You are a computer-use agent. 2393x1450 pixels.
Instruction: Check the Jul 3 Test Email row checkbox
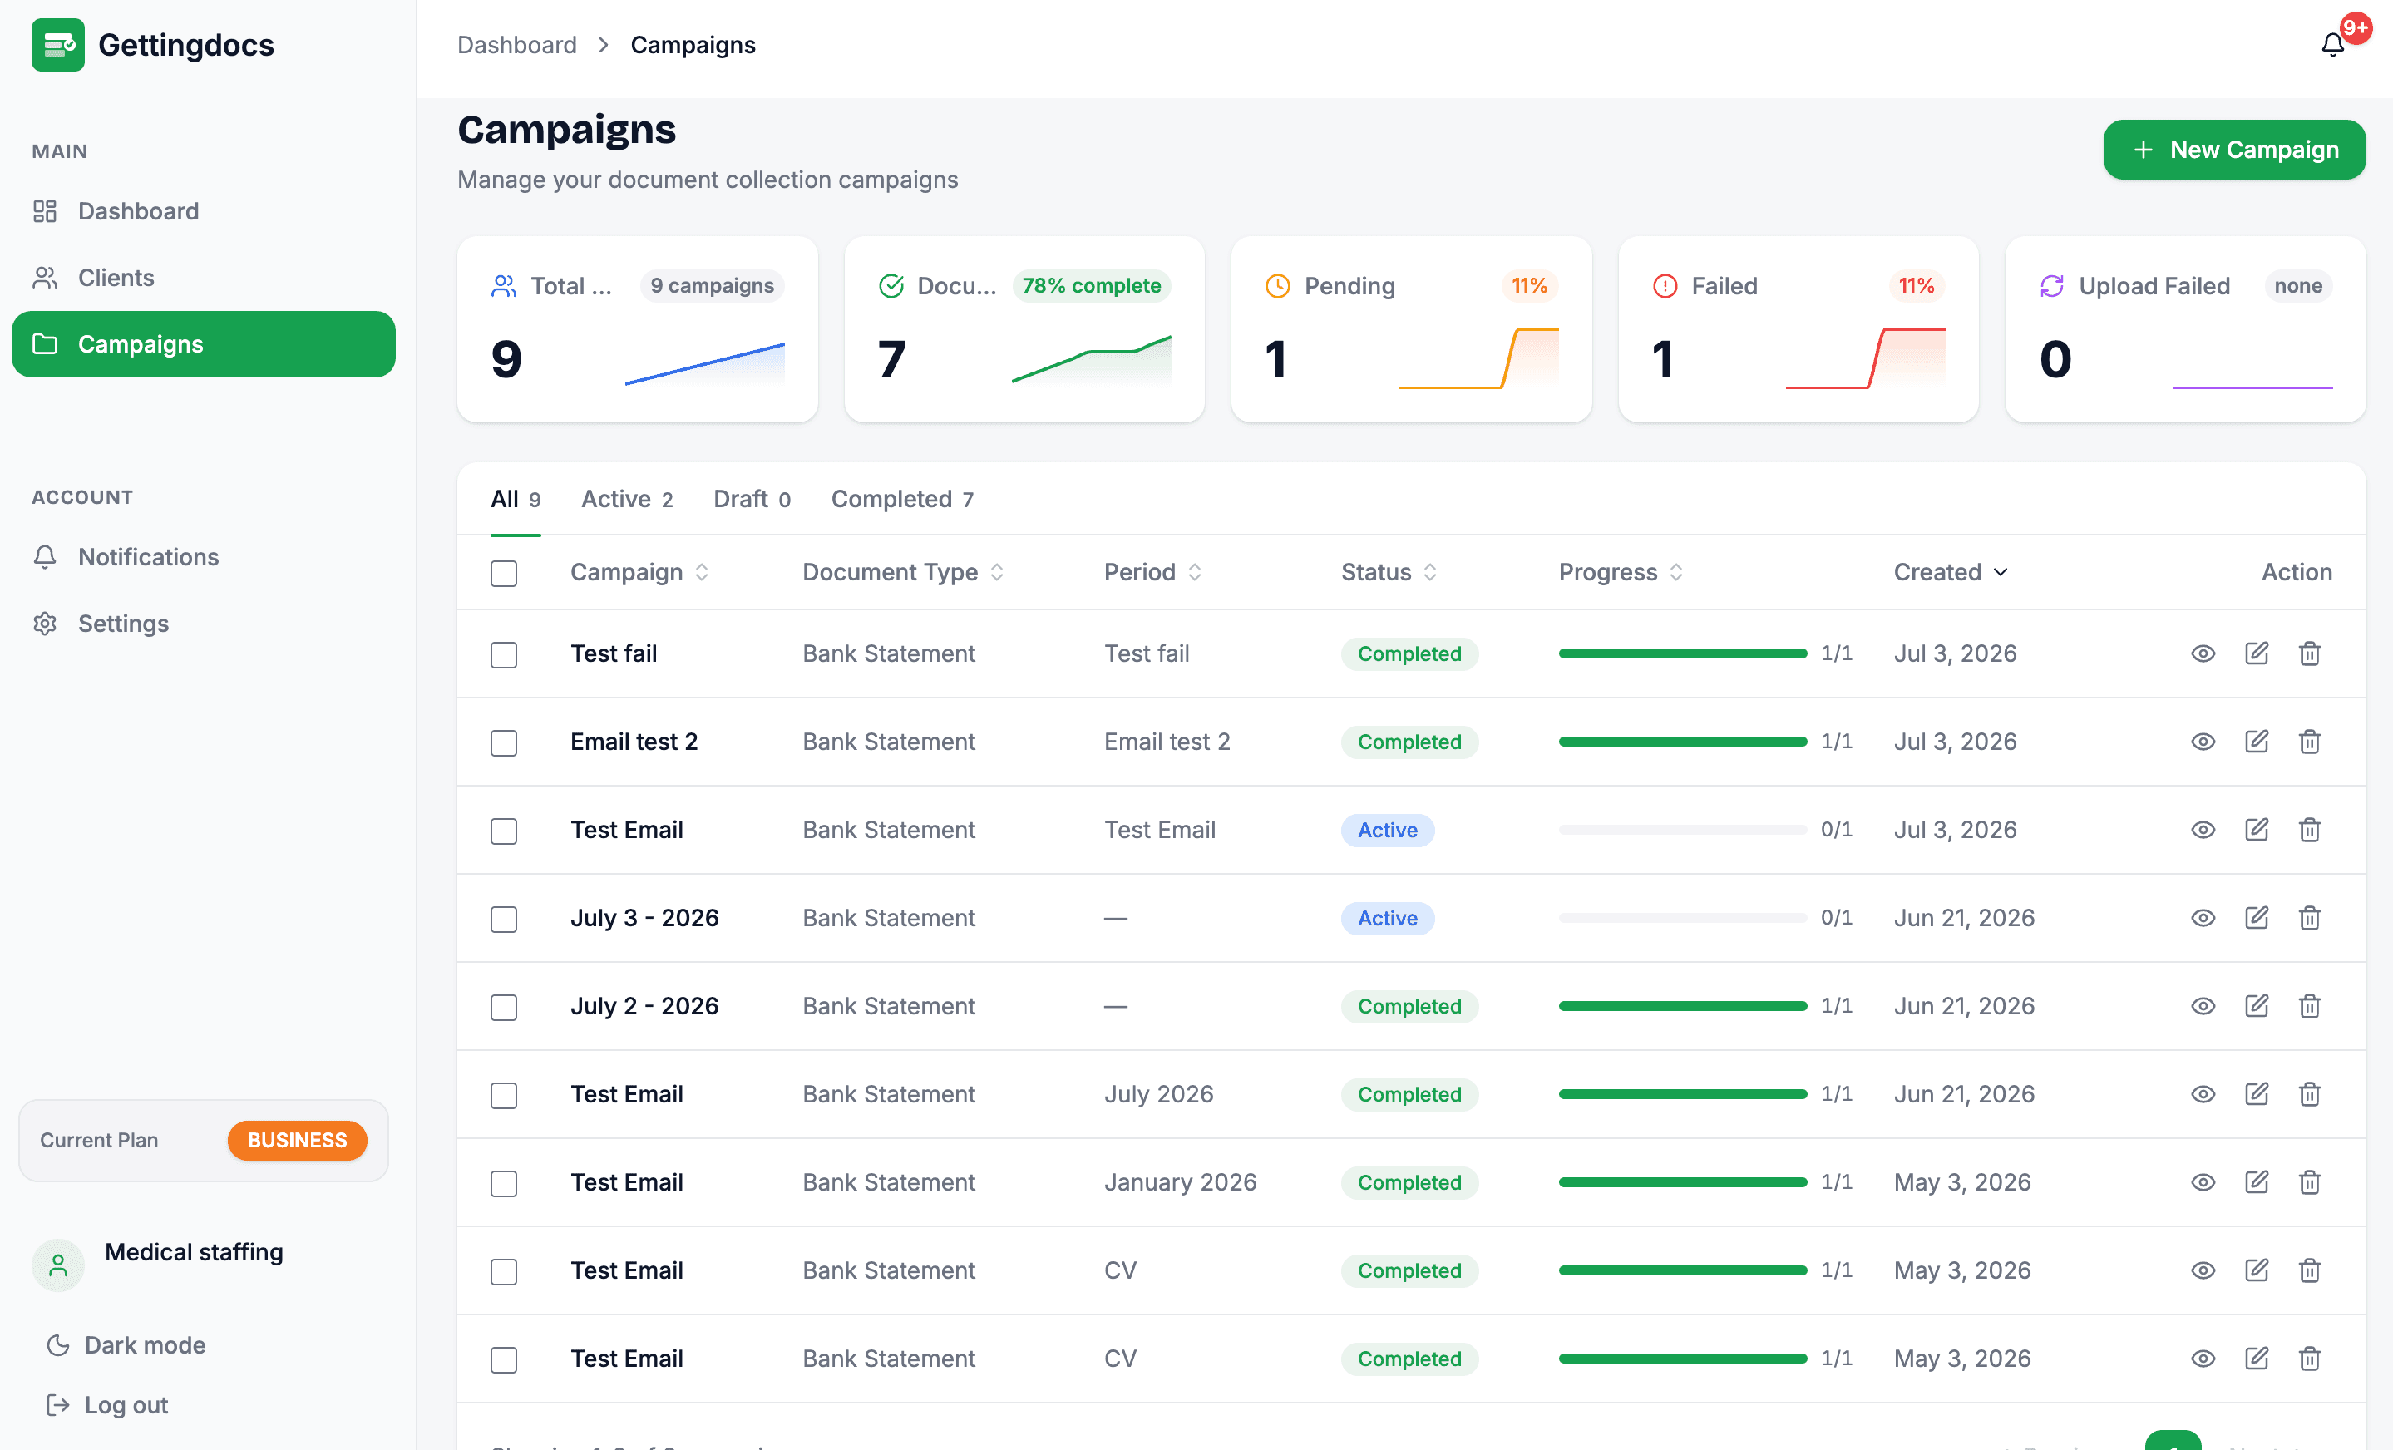(x=503, y=831)
